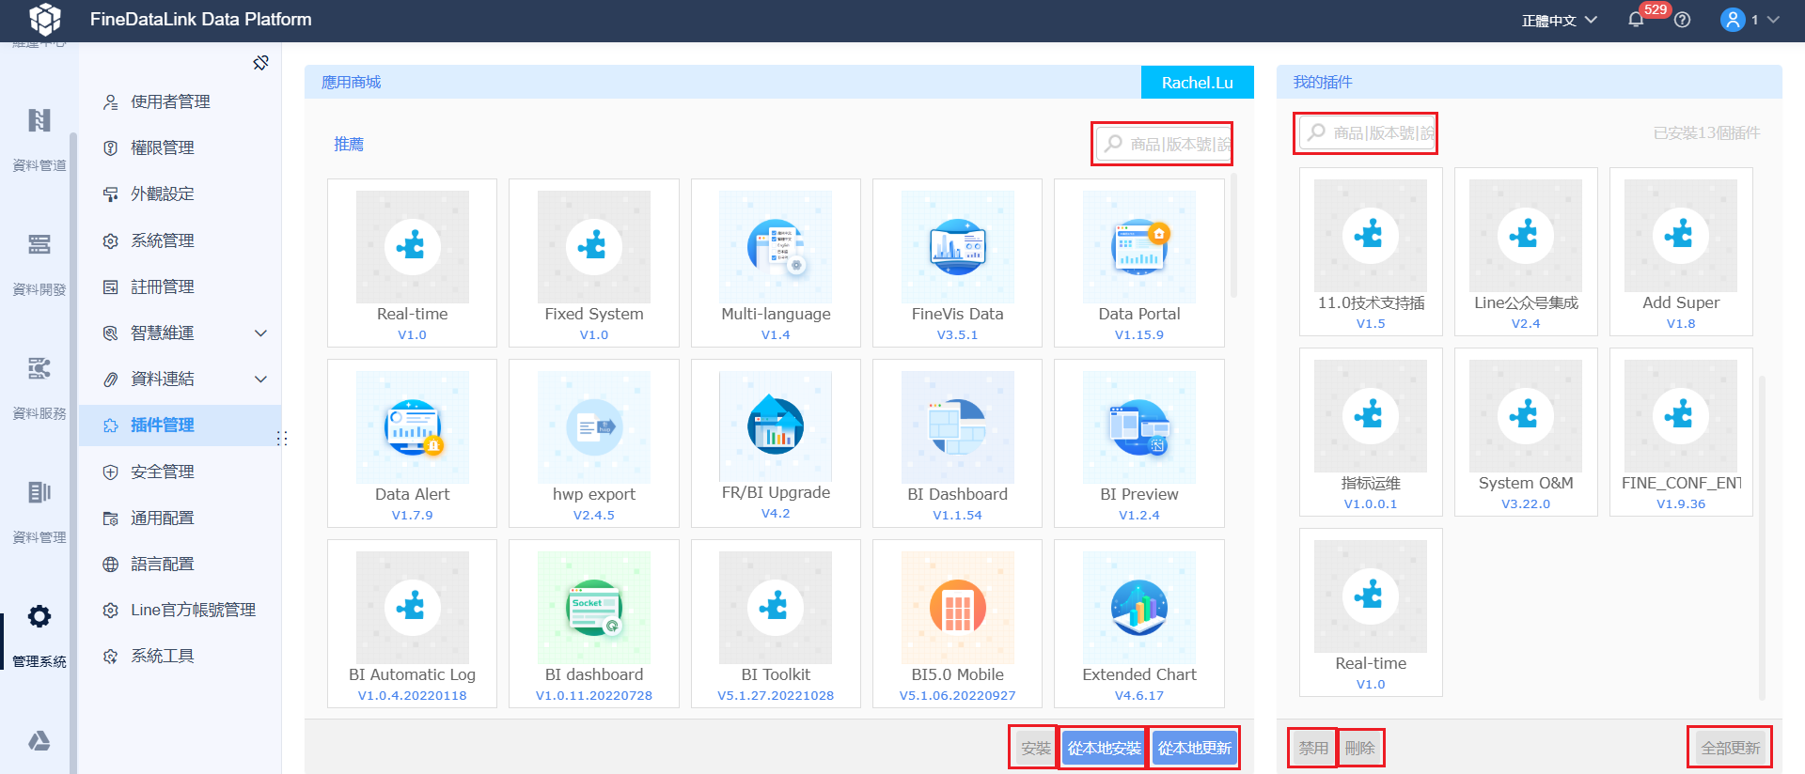1805x774 pixels.
Task: Click the 刪除 button
Action: point(1359,748)
